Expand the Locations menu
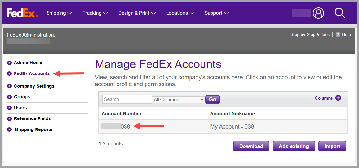Image resolution: width=359 pixels, height=168 pixels. click(180, 13)
